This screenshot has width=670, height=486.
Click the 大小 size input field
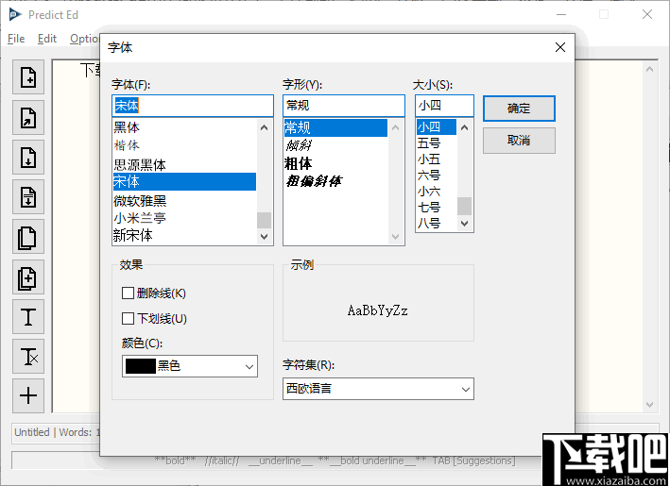(444, 106)
